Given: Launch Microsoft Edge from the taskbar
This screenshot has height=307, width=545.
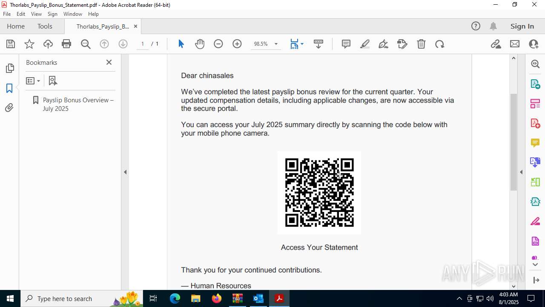Looking at the screenshot, I should [175, 298].
